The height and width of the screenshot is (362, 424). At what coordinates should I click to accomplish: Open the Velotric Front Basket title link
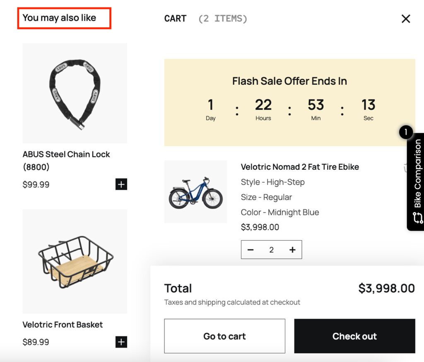63,325
